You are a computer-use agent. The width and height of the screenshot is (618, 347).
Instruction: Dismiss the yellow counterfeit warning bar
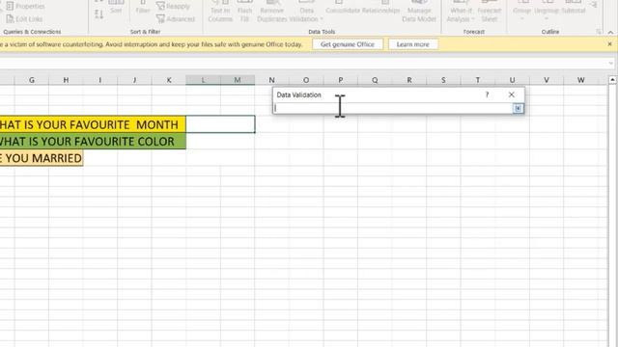pyautogui.click(x=609, y=44)
